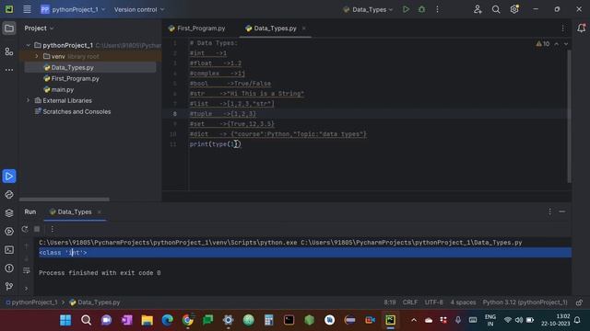Show more tool windows ellipsis

pos(9,70)
